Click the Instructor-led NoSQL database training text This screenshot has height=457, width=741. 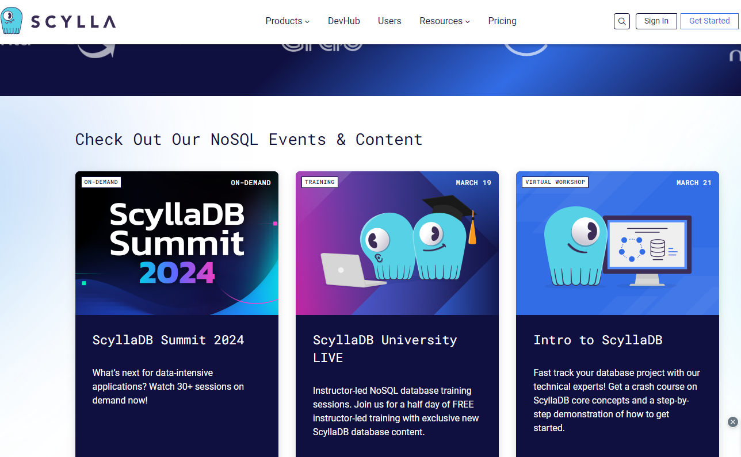click(396, 411)
